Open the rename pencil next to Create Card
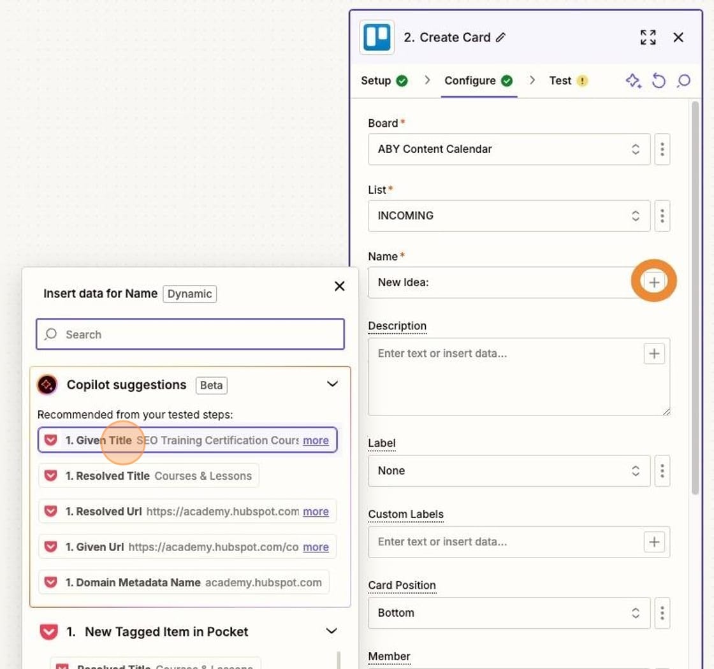This screenshot has height=669, width=714. [x=500, y=37]
